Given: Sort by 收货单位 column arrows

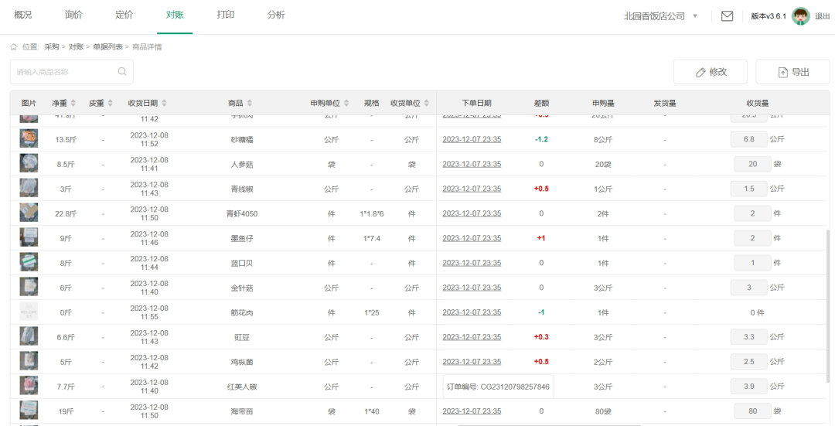Looking at the screenshot, I should click(427, 103).
